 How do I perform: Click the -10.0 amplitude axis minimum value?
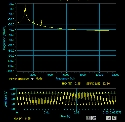(x=12, y=109)
